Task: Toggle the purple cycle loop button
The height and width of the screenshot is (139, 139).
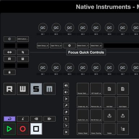Action: pos(9,119)
